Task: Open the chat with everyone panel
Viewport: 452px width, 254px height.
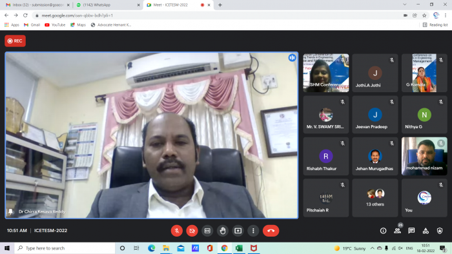Action: tap(411, 231)
